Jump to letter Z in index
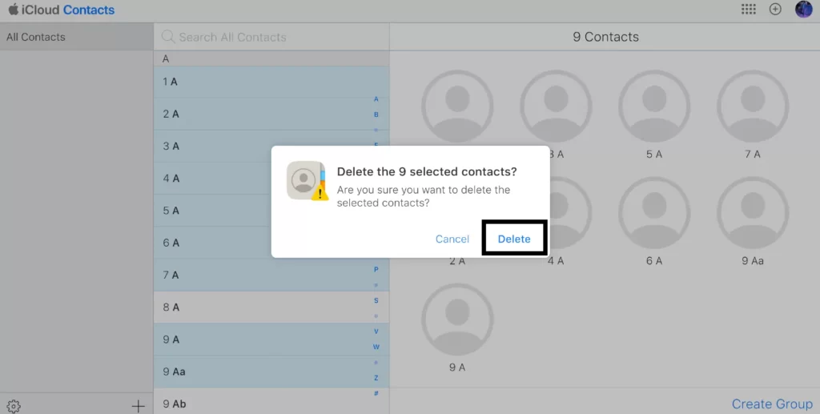The image size is (820, 414). point(376,378)
